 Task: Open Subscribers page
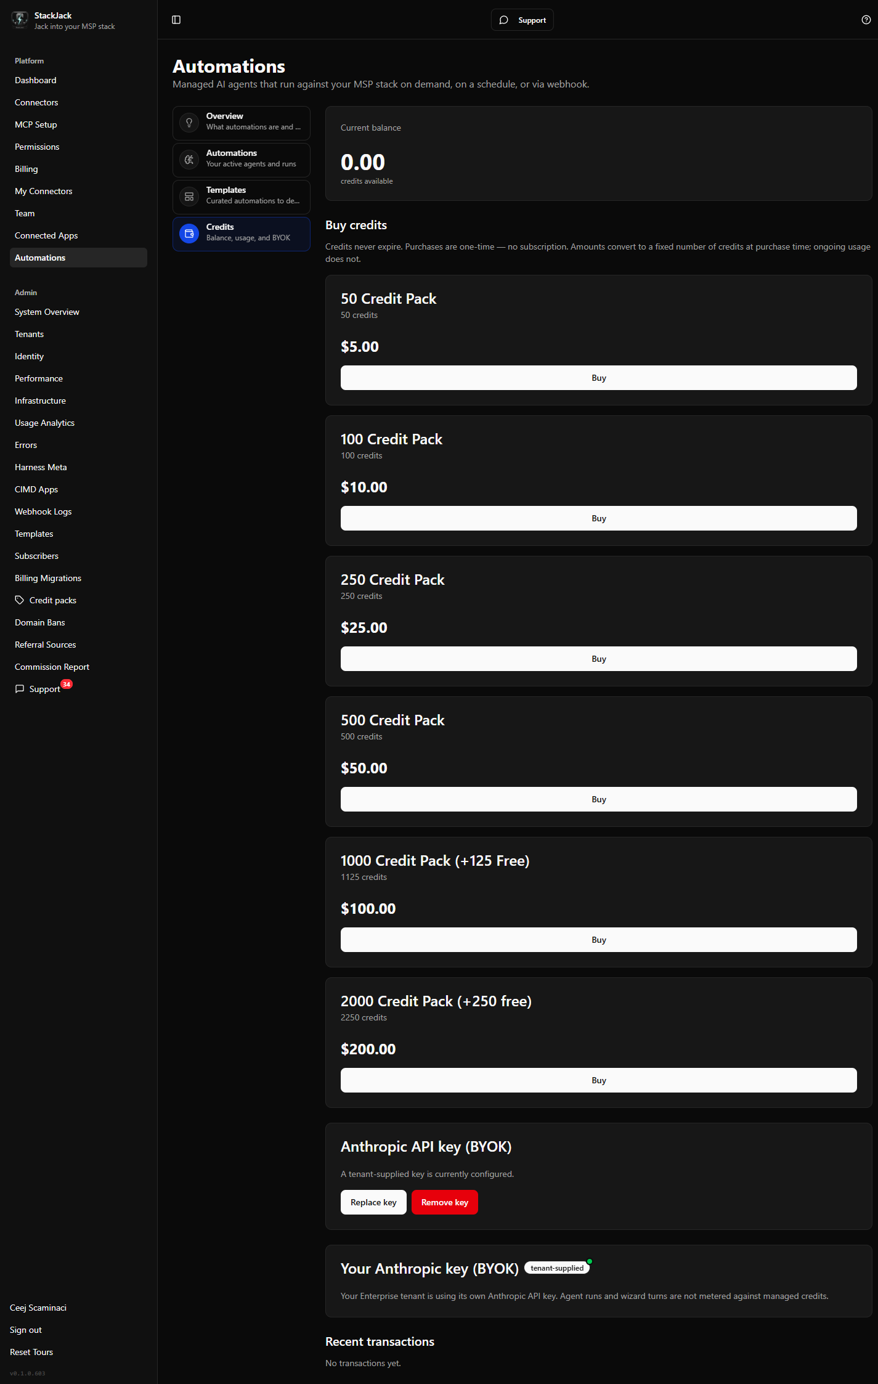[78, 556]
